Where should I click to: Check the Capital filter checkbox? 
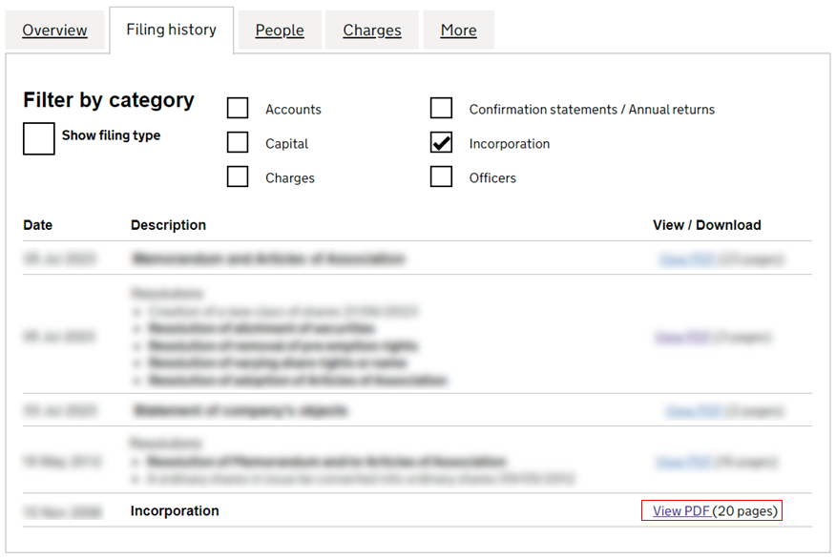[x=238, y=142]
